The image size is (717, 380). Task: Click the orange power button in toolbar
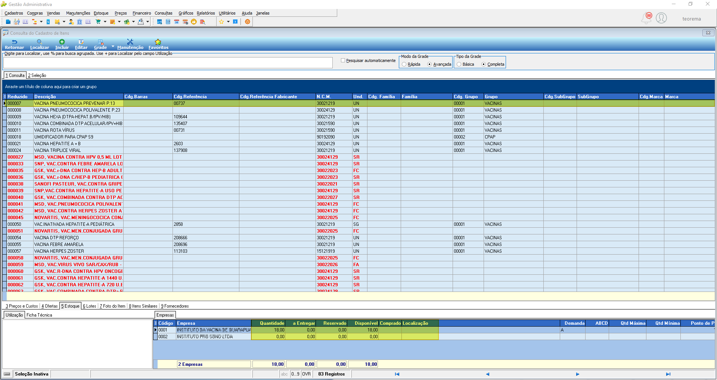247,22
